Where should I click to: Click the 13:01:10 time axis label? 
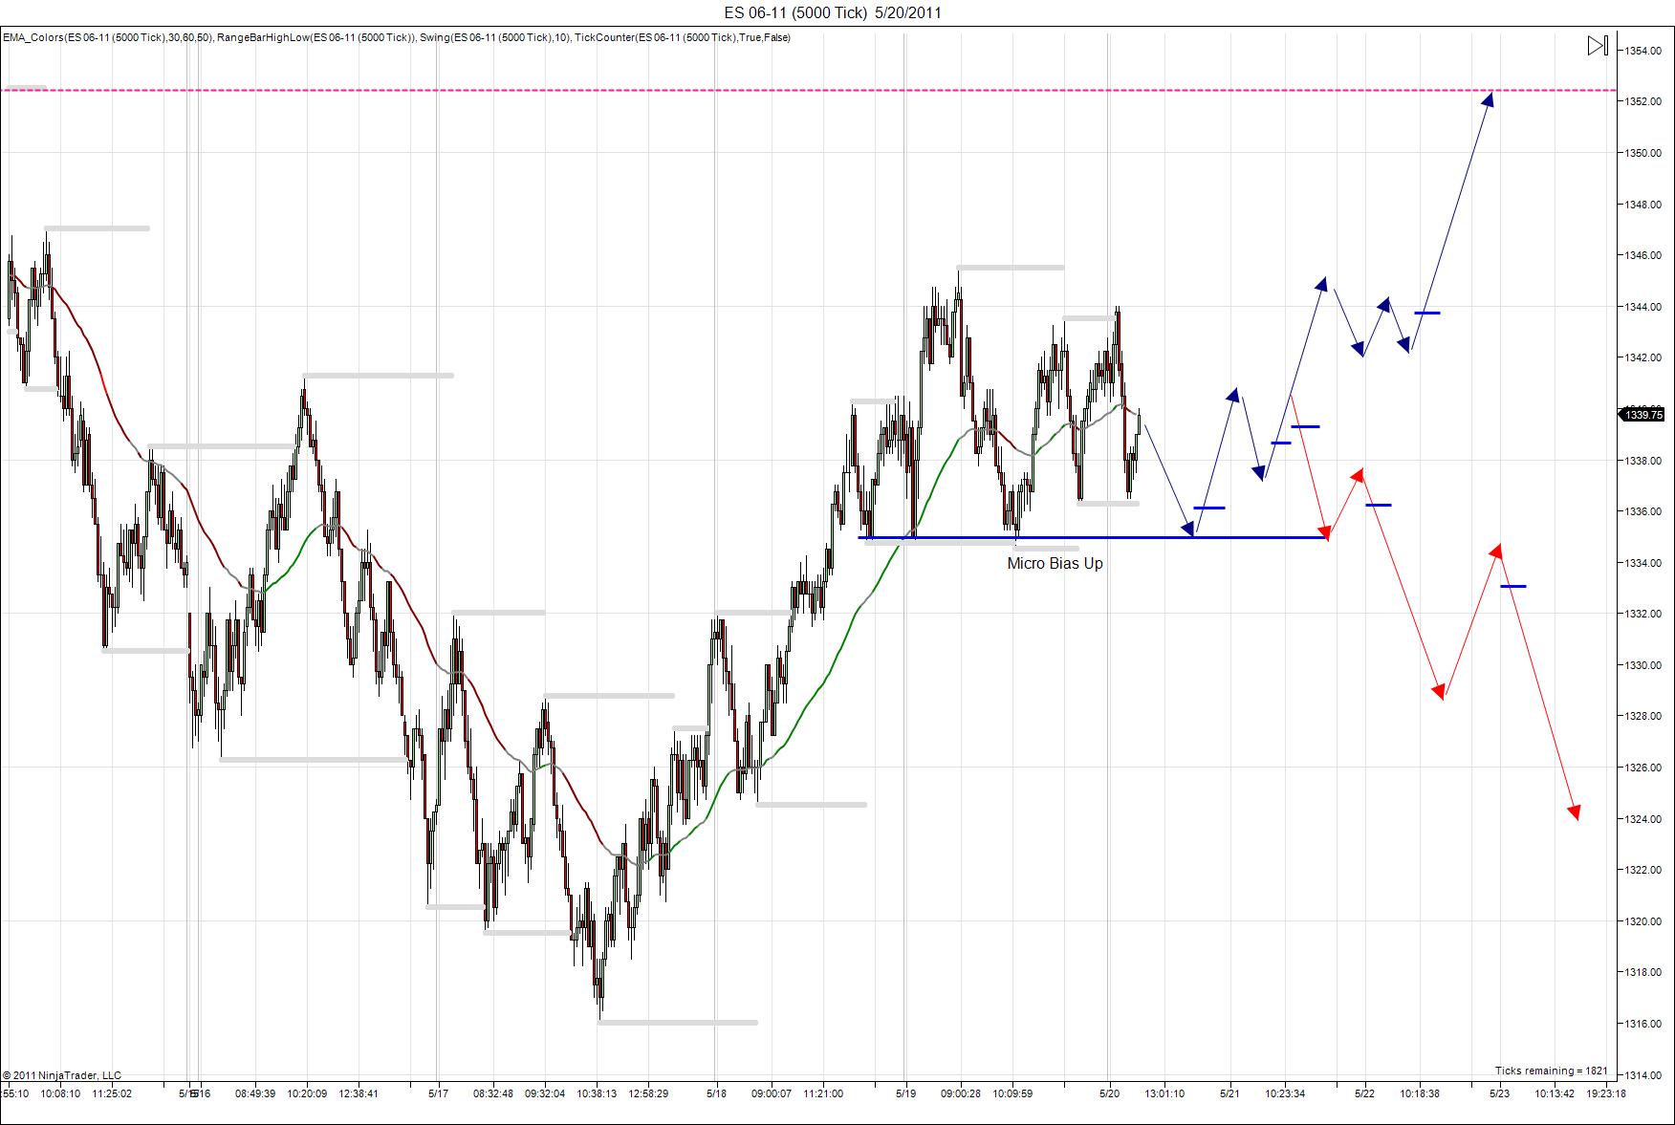point(1164,1093)
